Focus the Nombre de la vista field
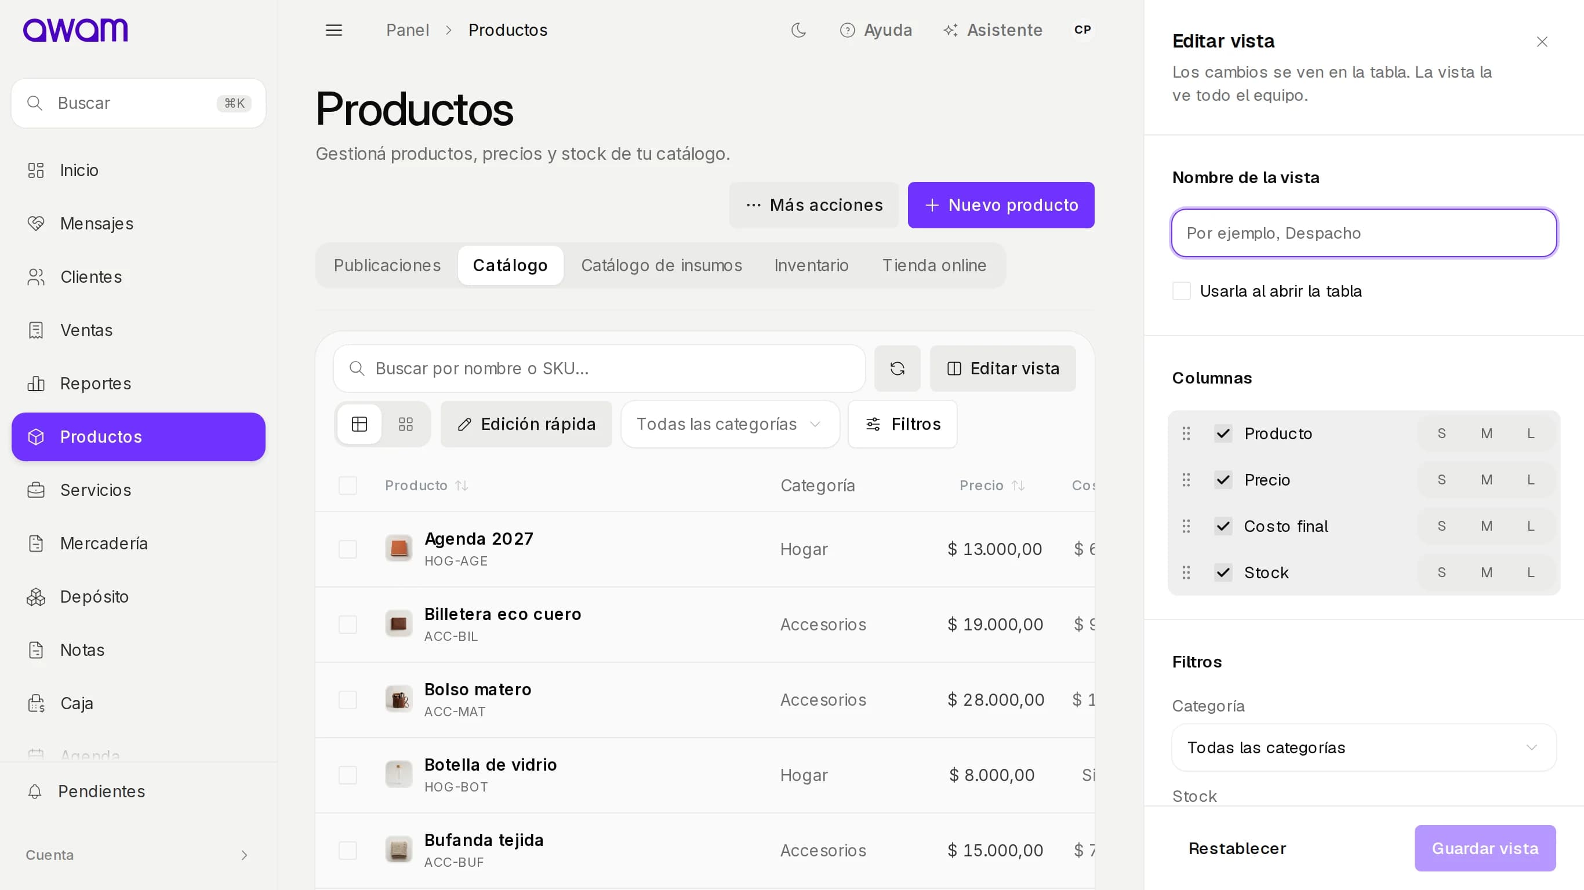Viewport: 1584px width, 890px height. click(x=1364, y=233)
